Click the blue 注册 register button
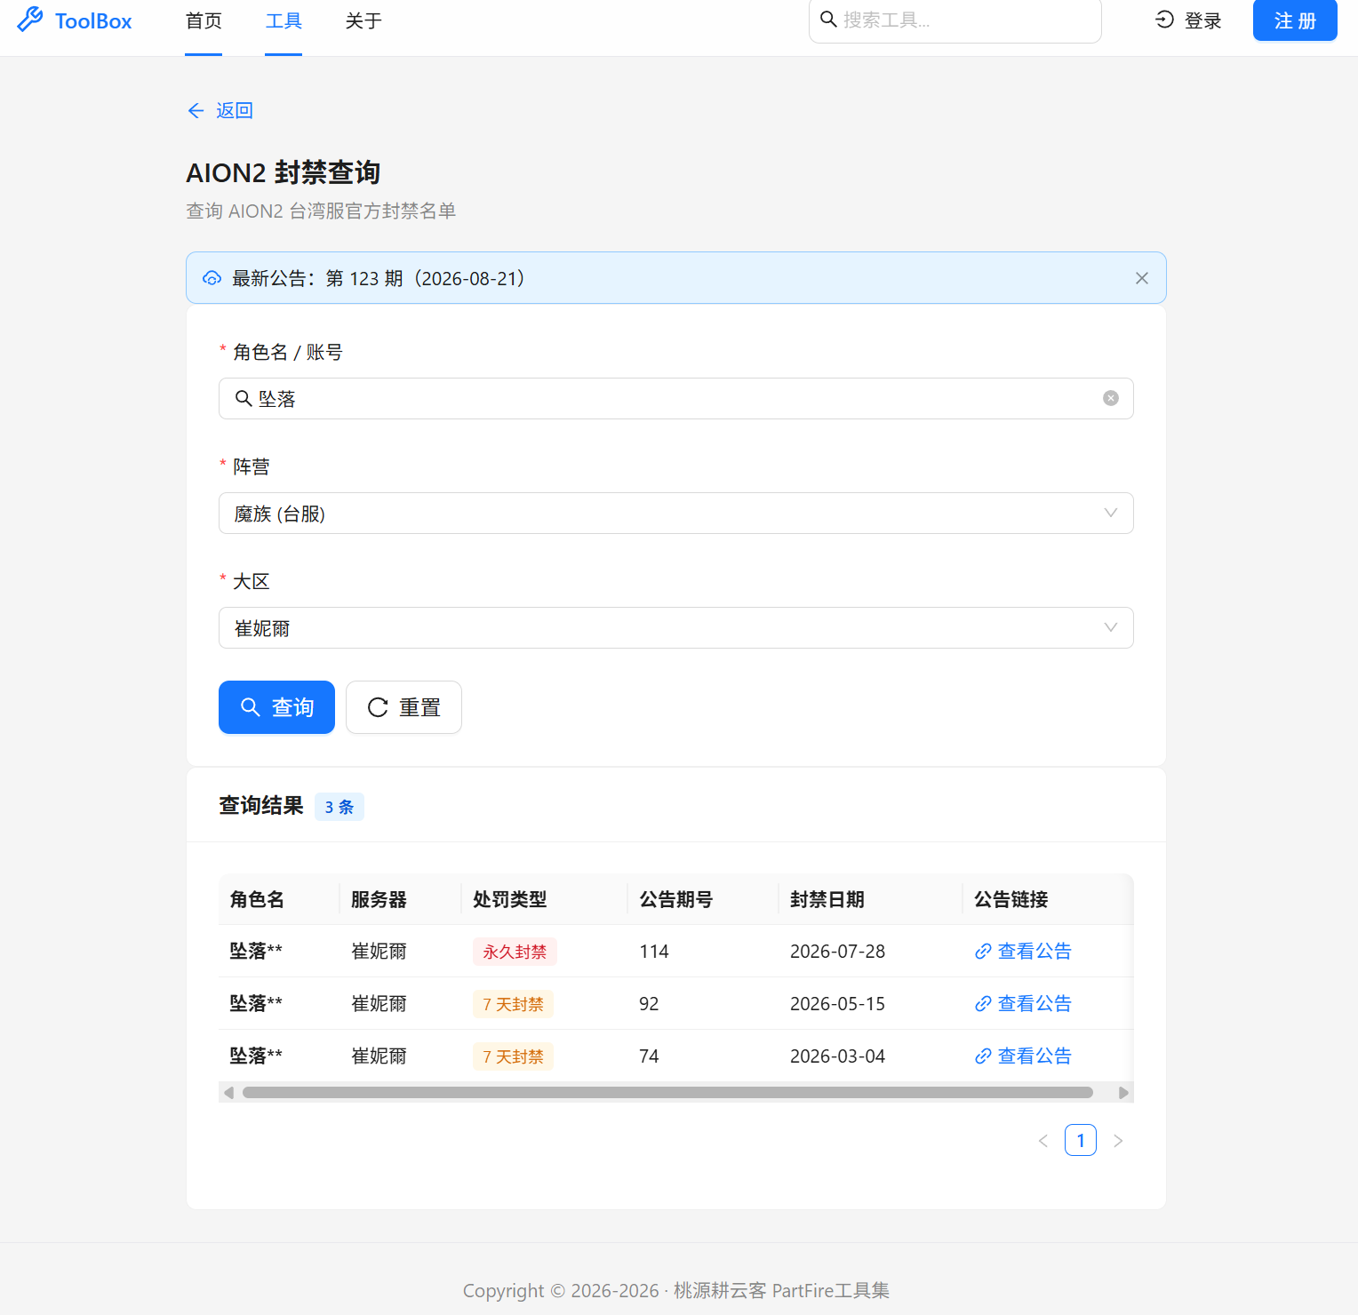The image size is (1358, 1315). [1295, 20]
